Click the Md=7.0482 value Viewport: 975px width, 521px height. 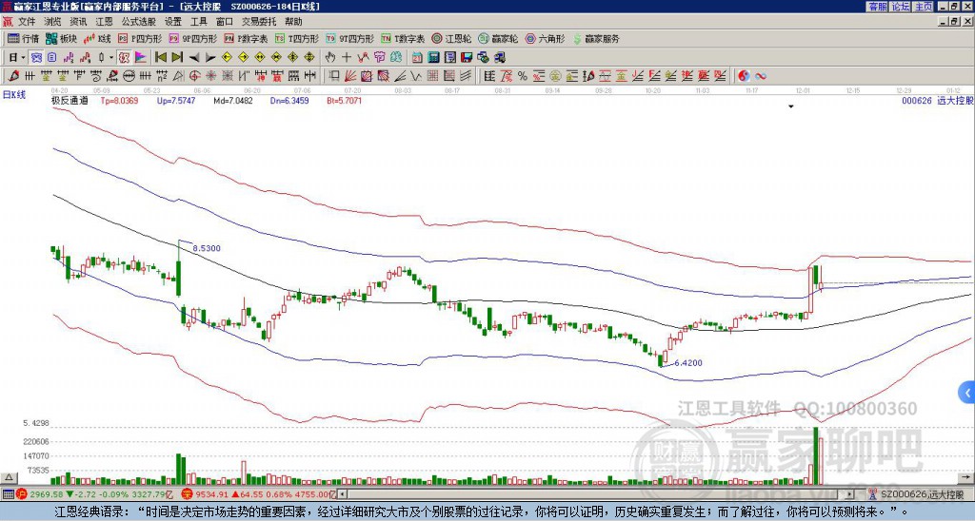pos(233,100)
